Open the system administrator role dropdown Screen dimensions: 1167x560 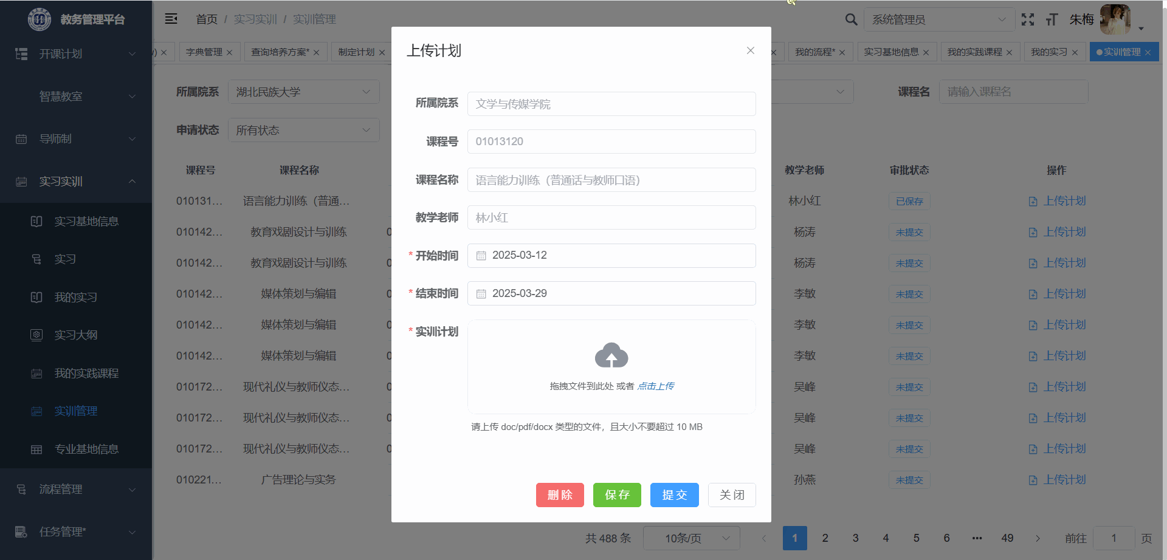pos(938,19)
